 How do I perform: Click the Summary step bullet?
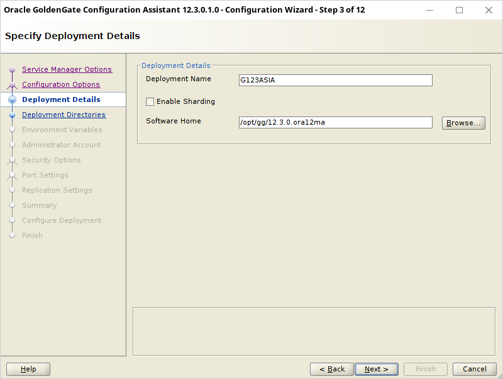[12, 205]
